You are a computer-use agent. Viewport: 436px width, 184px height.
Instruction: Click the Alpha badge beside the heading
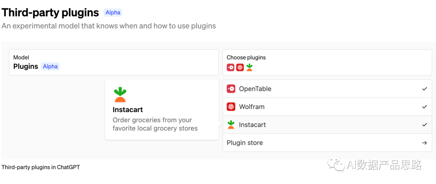coord(113,13)
